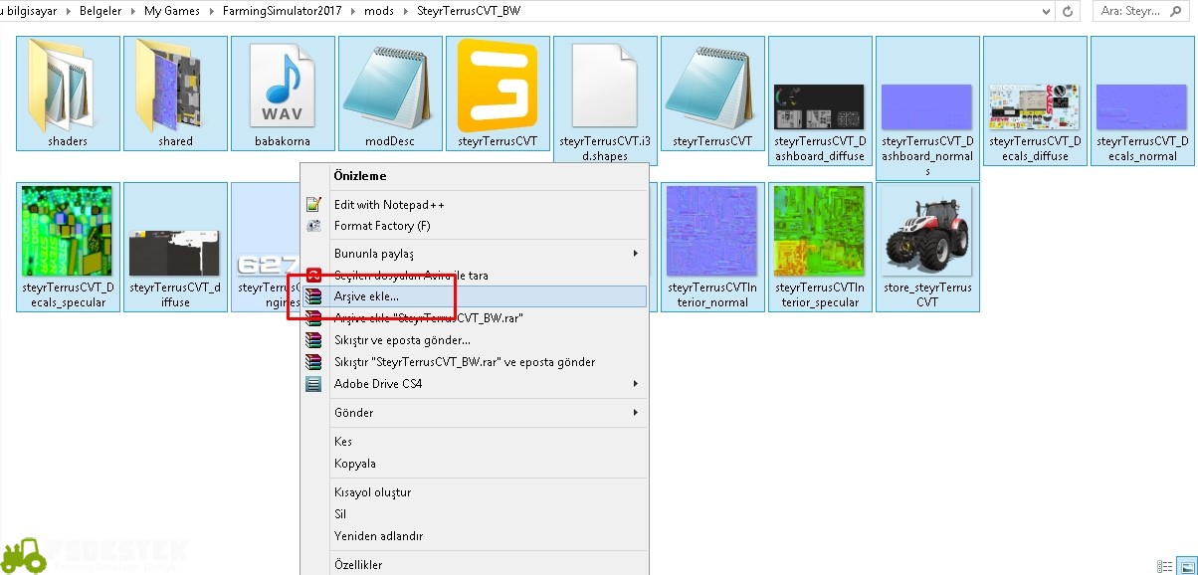Click the refresh button beside address bar
The height and width of the screenshot is (575, 1198).
point(1069,11)
